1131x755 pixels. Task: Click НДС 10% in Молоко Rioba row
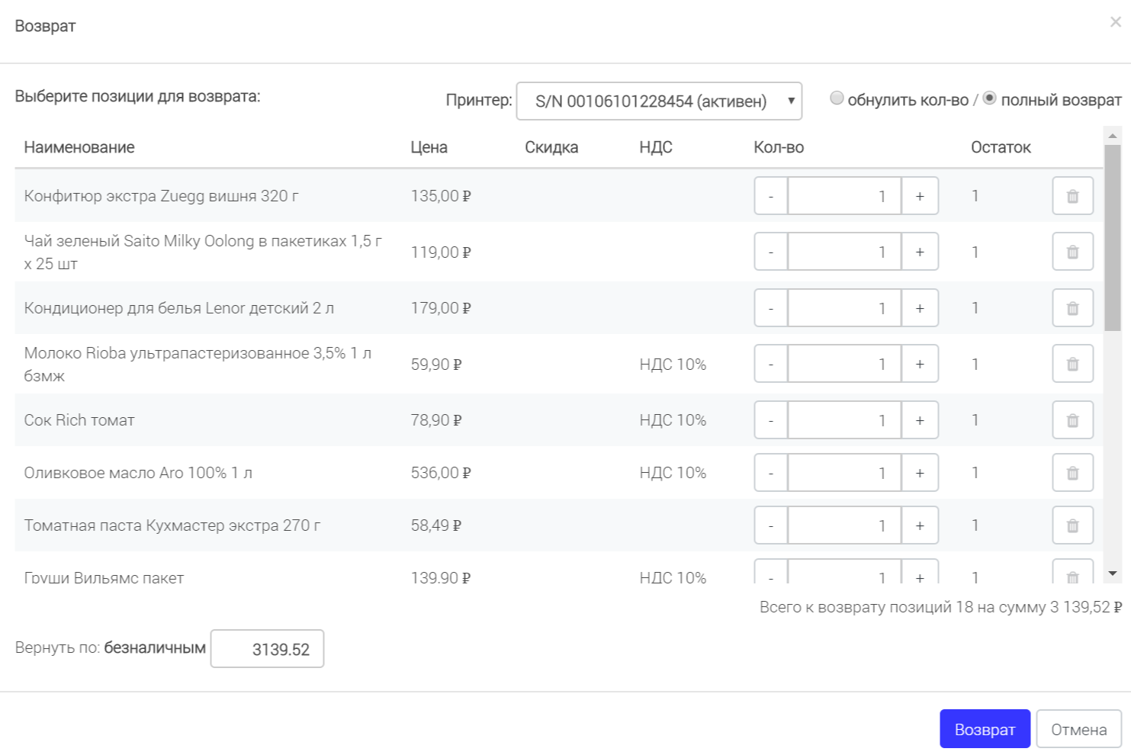[x=673, y=364]
